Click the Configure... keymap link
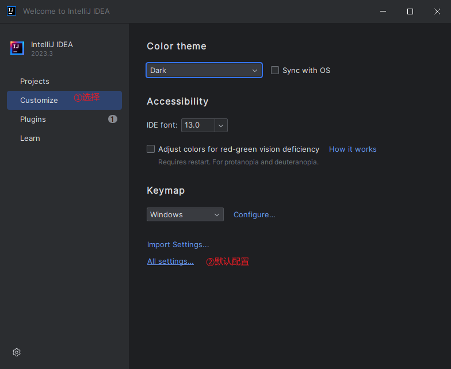The height and width of the screenshot is (369, 451). [x=254, y=215]
